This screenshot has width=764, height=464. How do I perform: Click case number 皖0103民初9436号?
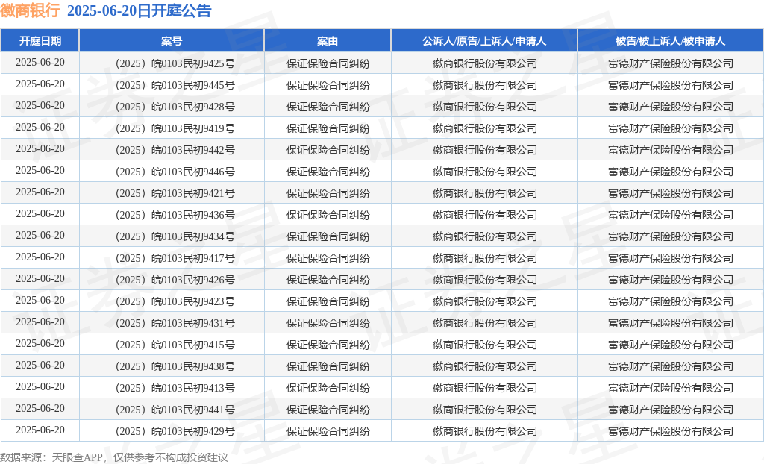pyautogui.click(x=193, y=215)
